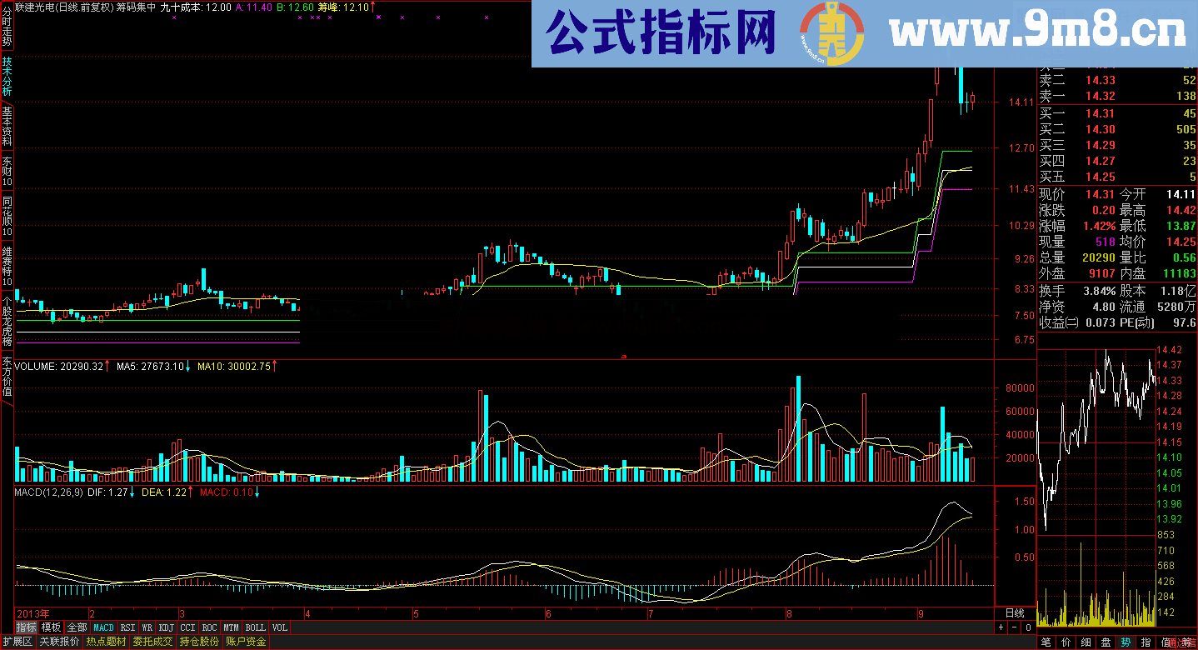Click the 值 value panel icon
This screenshot has height=650, width=1198.
[1165, 642]
